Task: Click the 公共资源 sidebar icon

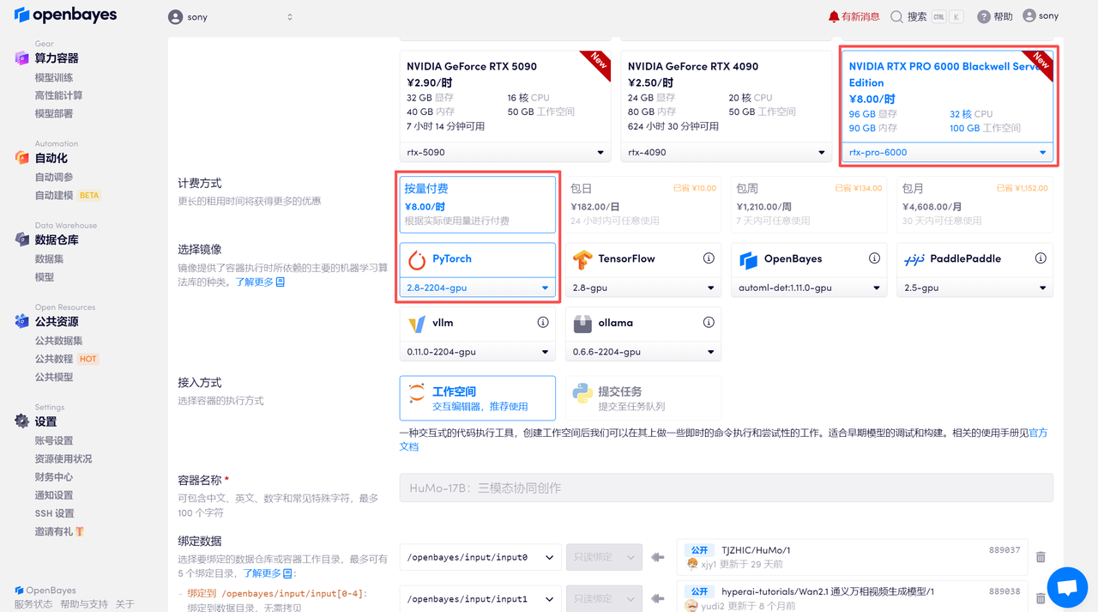Action: tap(22, 321)
